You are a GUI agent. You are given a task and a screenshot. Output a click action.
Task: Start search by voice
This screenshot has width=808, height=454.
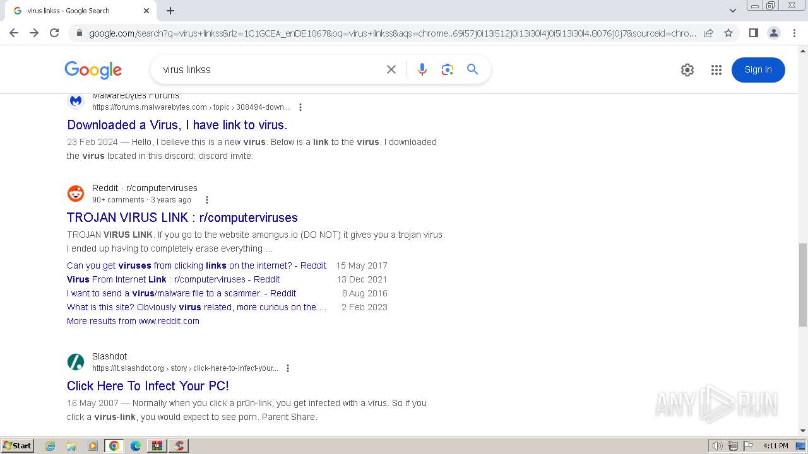(422, 69)
